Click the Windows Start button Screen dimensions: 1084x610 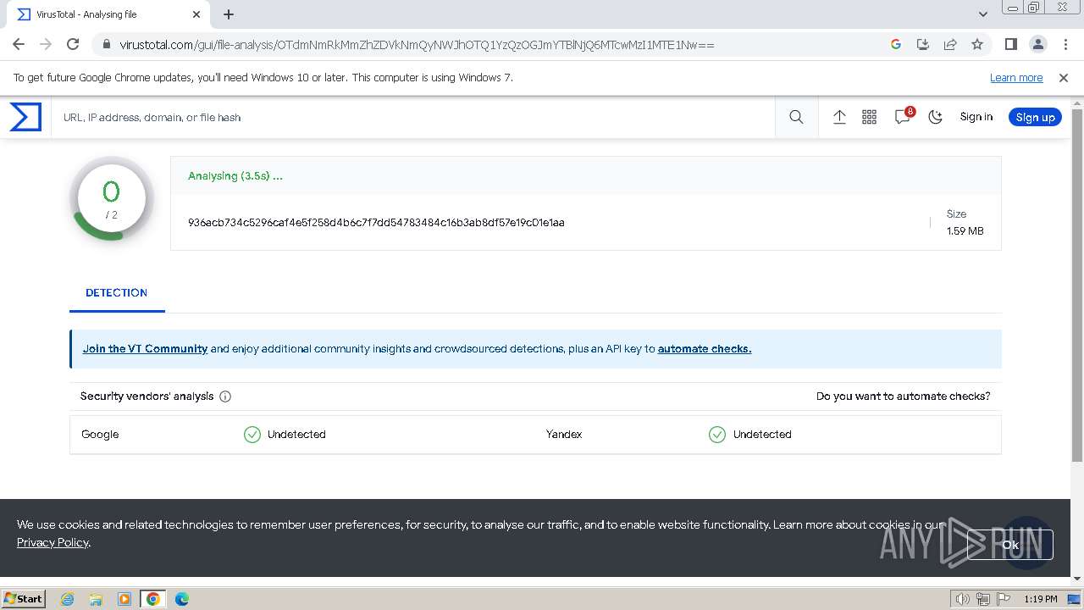(23, 599)
